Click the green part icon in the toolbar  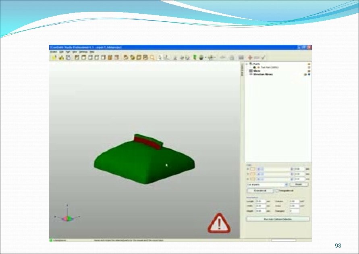(195, 58)
